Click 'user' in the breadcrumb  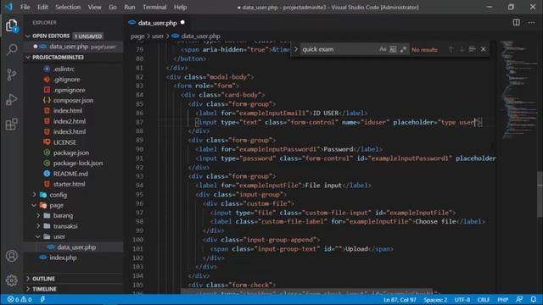click(158, 36)
